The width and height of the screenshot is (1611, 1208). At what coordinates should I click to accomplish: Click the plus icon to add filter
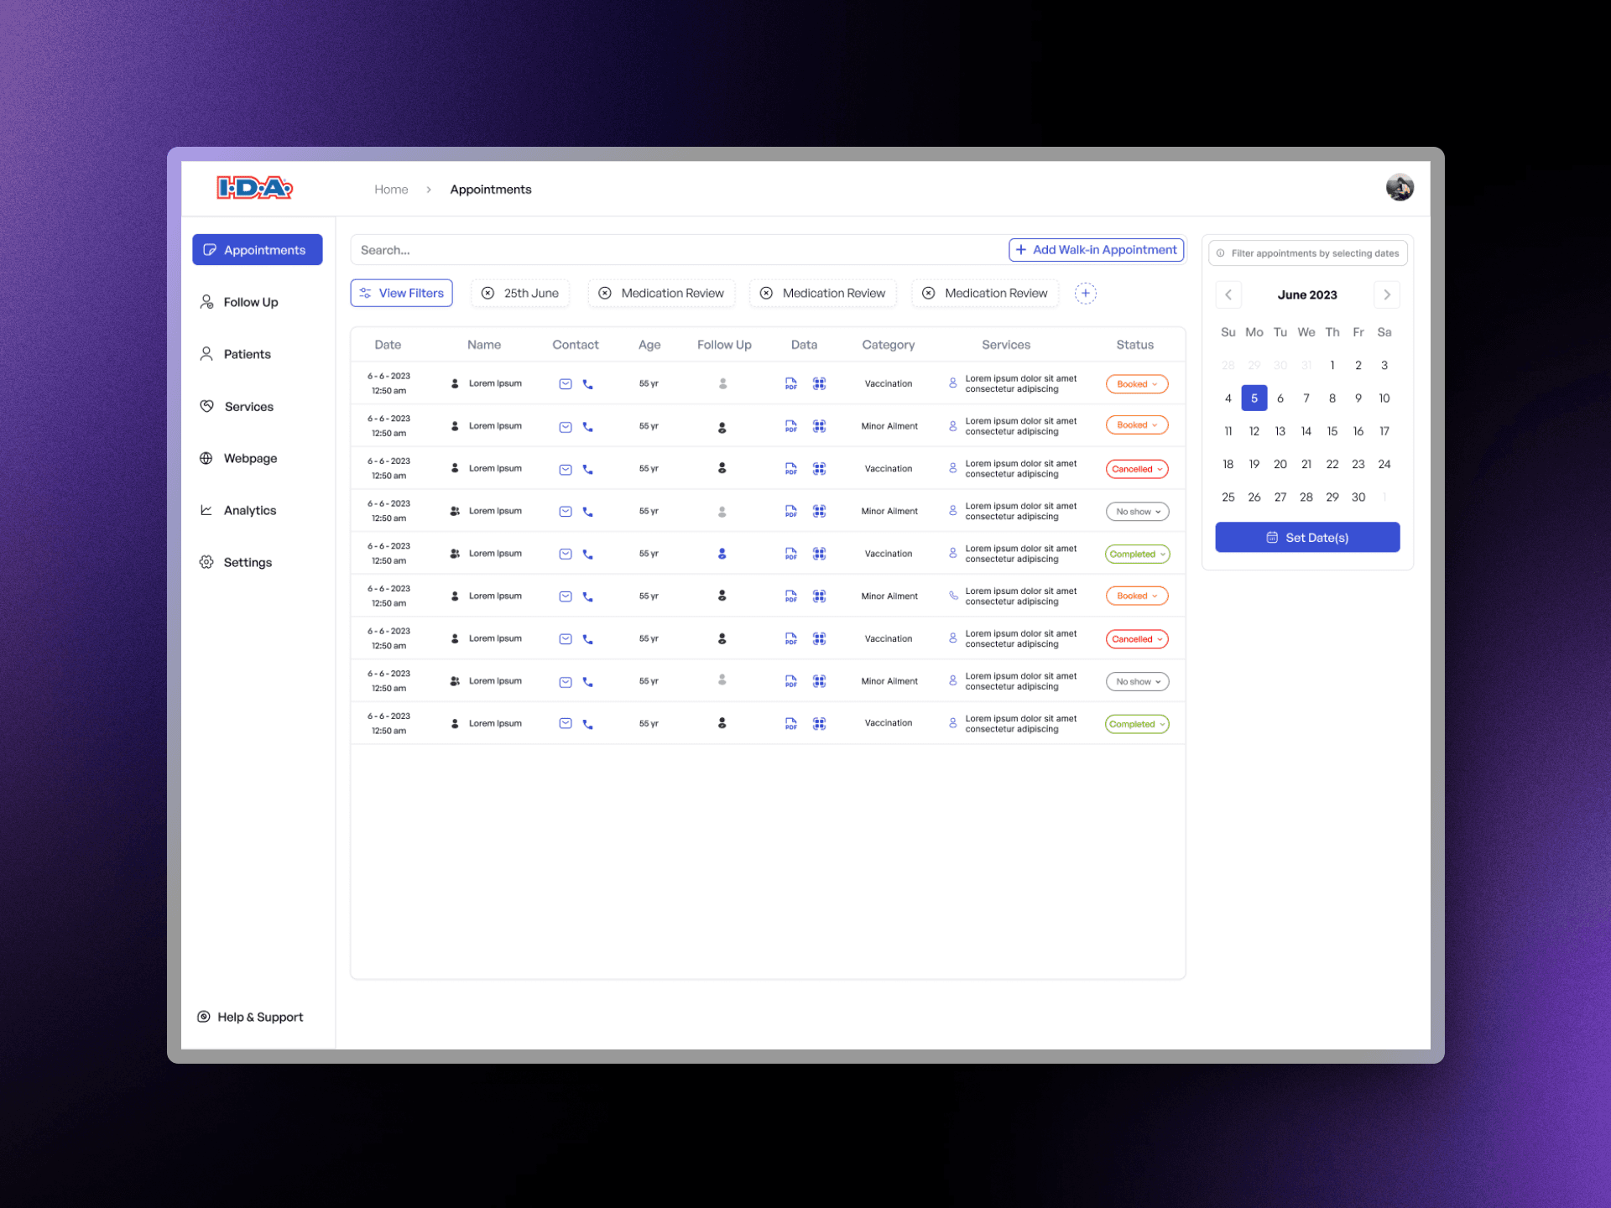click(1085, 294)
